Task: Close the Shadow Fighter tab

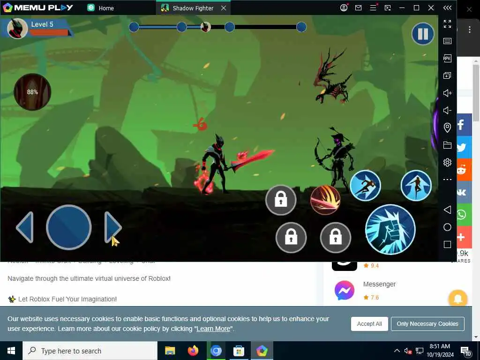Action: click(224, 8)
